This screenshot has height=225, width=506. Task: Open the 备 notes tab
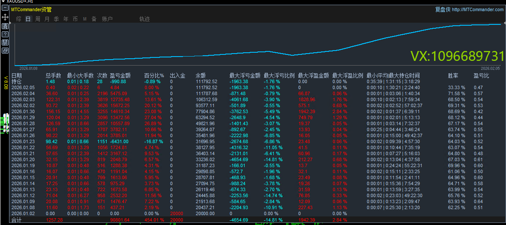[94, 19]
